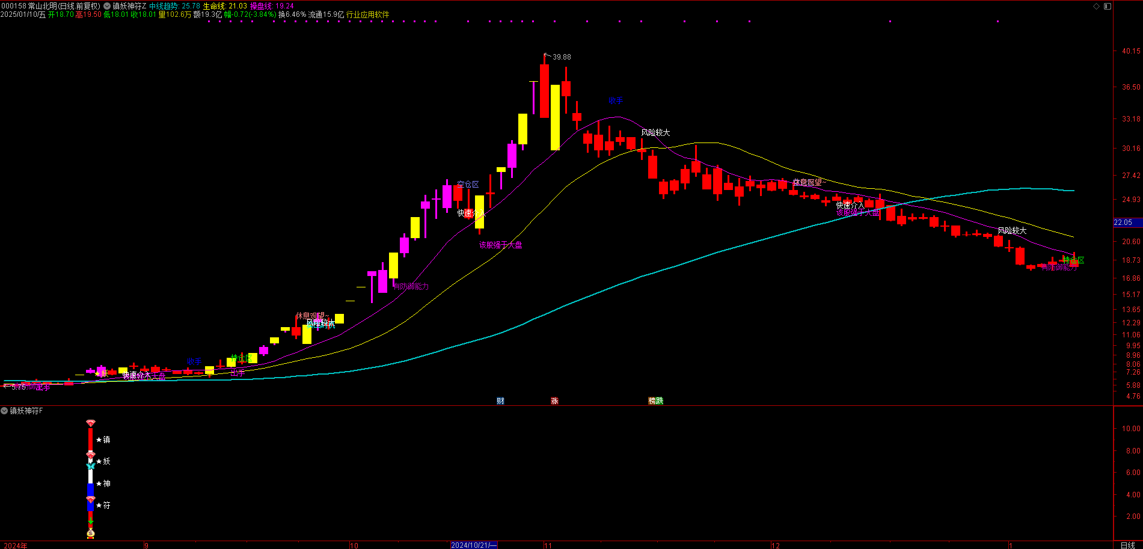
Task: Click the green 持仓区 label at chart right
Action: point(1074,260)
